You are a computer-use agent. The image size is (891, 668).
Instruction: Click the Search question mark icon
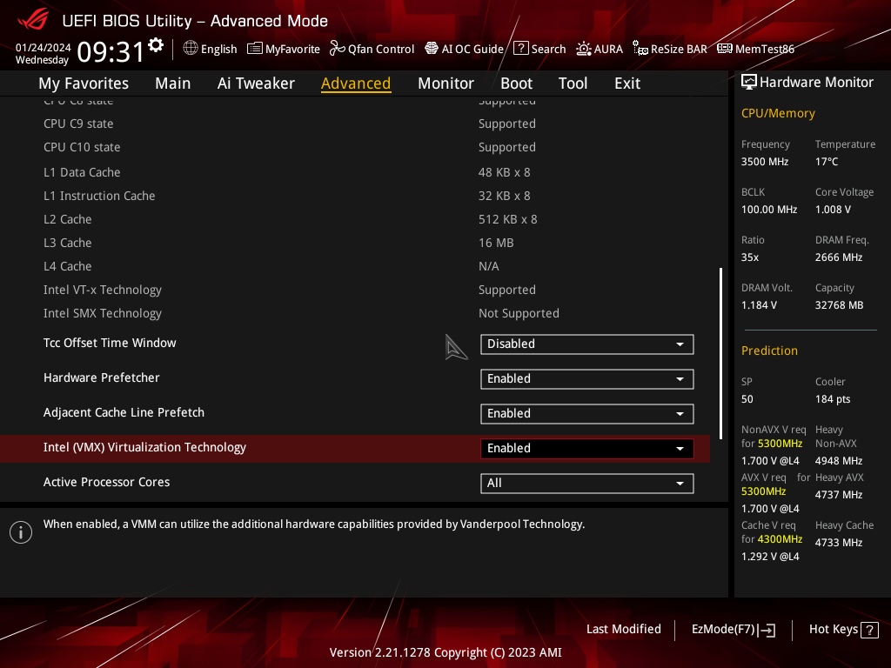coord(520,49)
